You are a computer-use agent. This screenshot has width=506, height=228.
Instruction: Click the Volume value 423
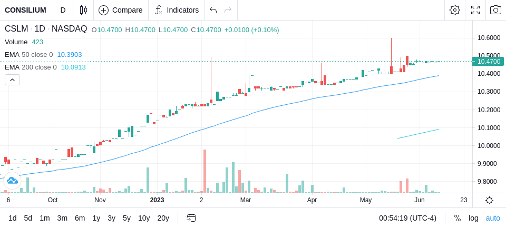[37, 42]
